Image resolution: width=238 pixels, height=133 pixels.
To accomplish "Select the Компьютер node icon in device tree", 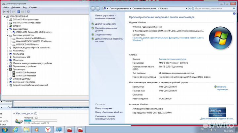I will click(11, 54).
